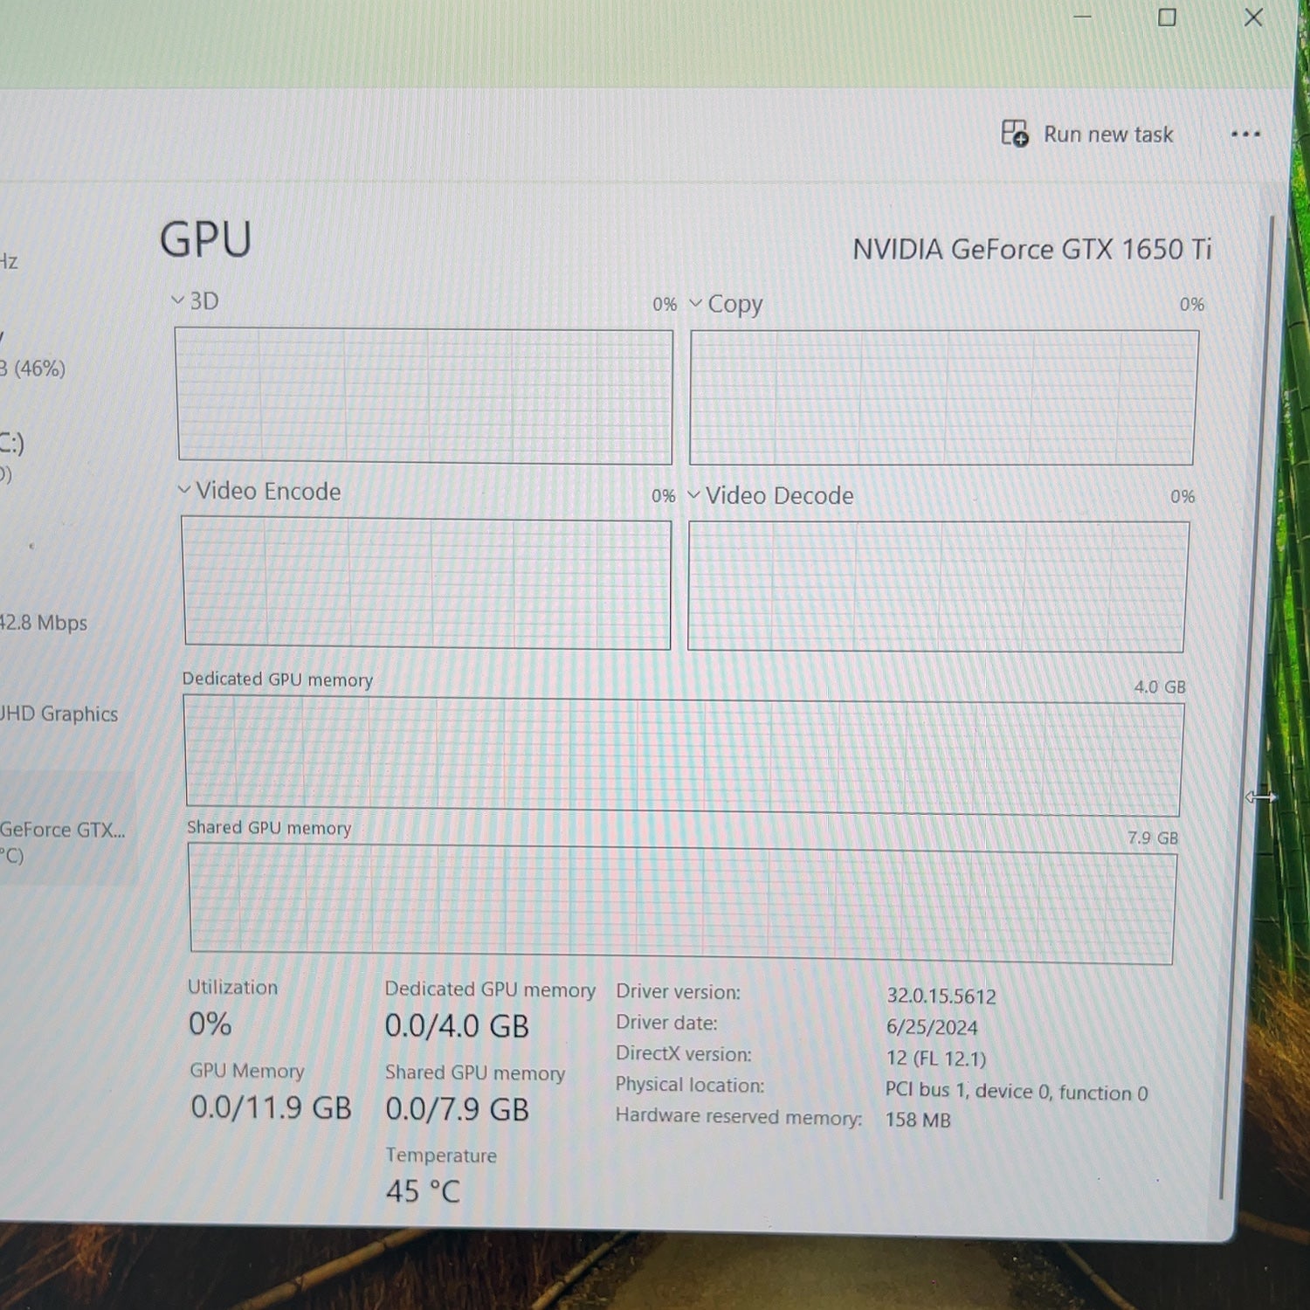Click driver date 6/25/2024
Screen dimensions: 1310x1310
pyautogui.click(x=932, y=1027)
